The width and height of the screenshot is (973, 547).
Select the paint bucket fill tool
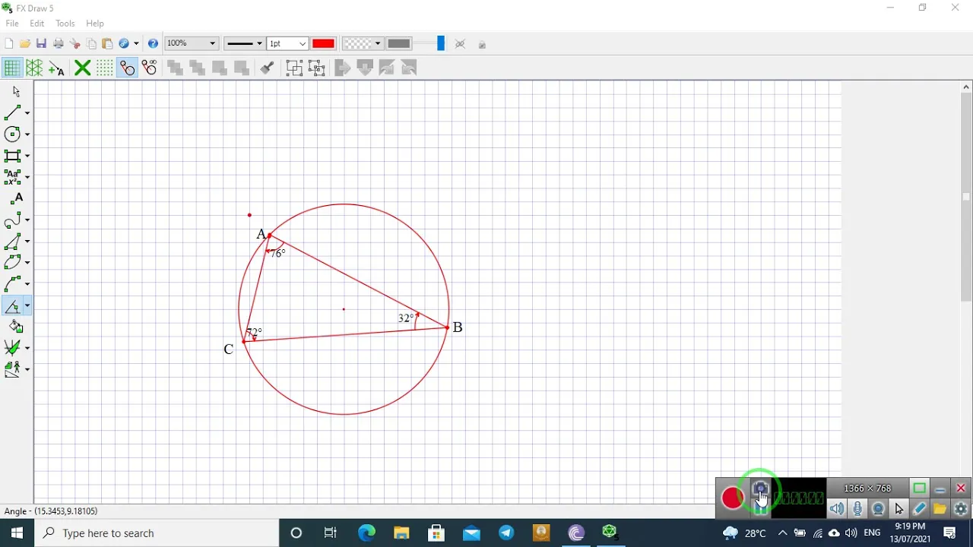tap(16, 327)
